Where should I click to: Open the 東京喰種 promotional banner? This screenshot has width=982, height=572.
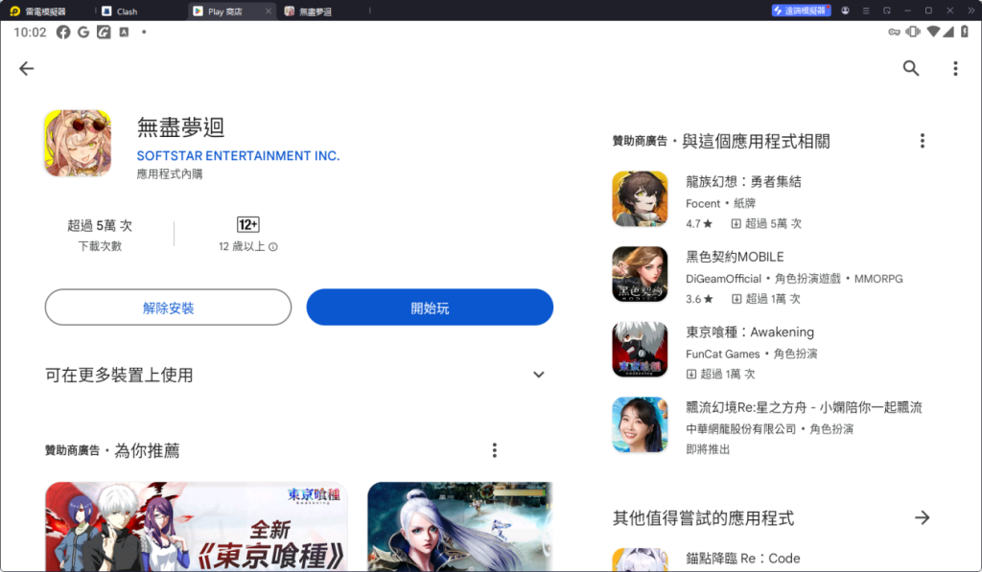tap(196, 526)
